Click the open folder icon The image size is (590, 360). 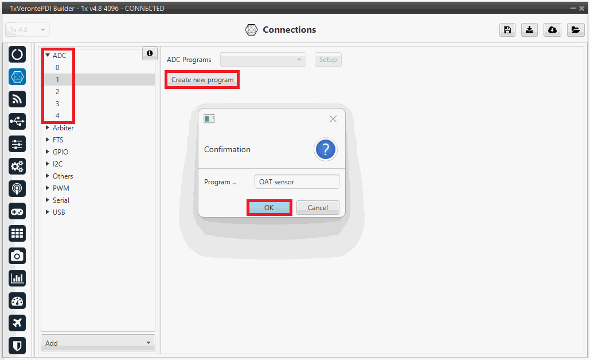tap(575, 30)
